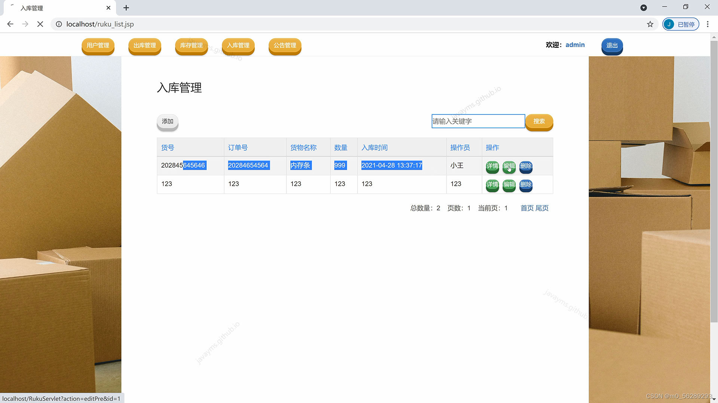718x403 pixels.
Task: Open 用户管理 menu
Action: 98,46
